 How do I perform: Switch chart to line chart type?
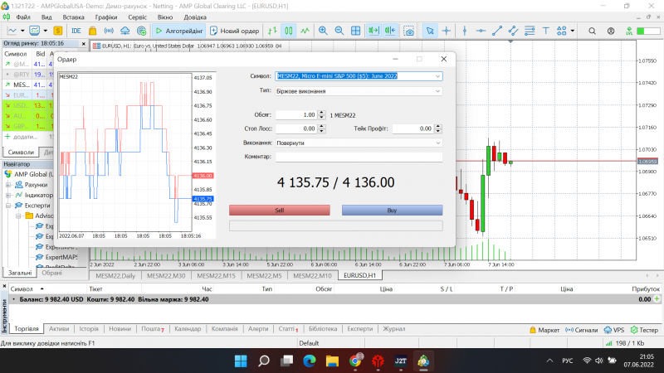pyautogui.click(x=305, y=31)
